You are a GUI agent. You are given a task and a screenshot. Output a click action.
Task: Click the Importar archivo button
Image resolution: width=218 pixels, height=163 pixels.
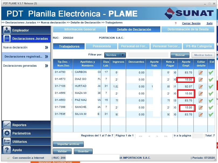tap(68, 144)
